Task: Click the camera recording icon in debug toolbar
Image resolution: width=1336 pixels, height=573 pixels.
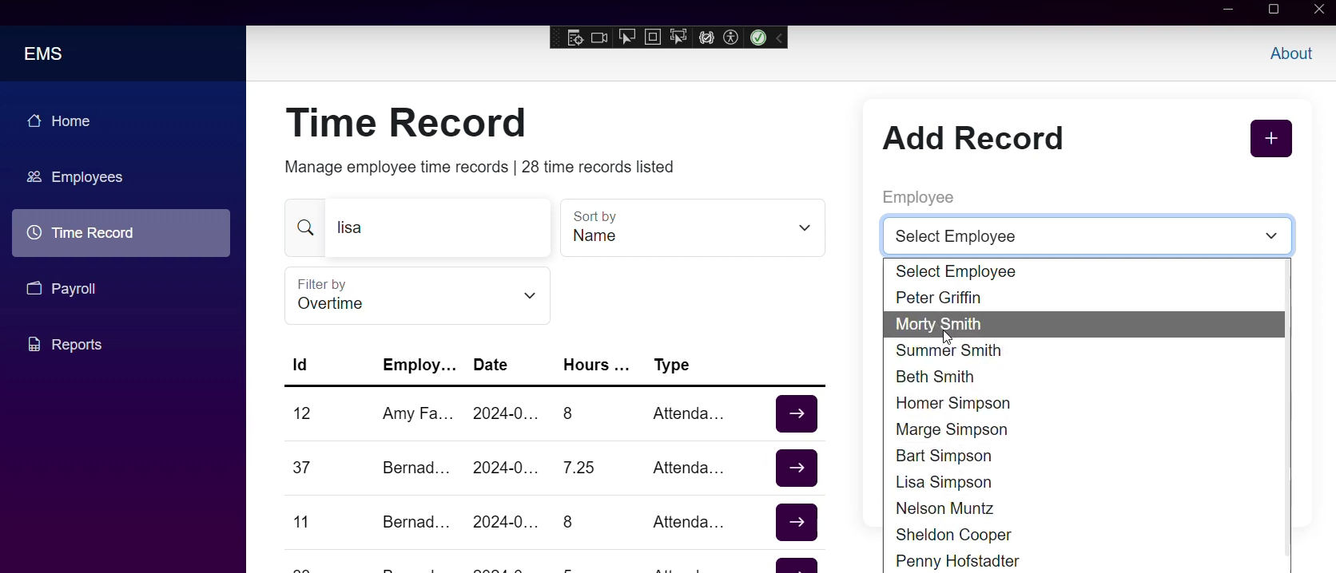Action: click(599, 38)
